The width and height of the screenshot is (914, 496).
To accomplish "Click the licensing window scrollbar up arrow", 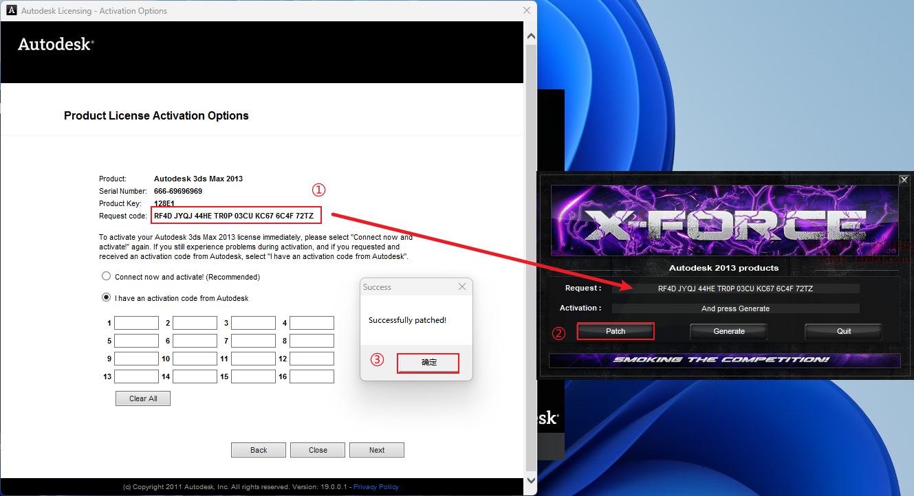I will click(x=530, y=36).
